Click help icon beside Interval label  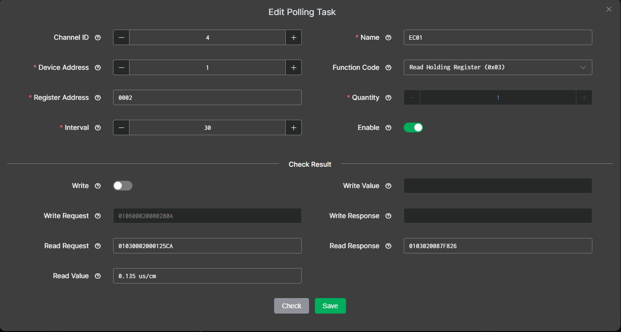(98, 128)
